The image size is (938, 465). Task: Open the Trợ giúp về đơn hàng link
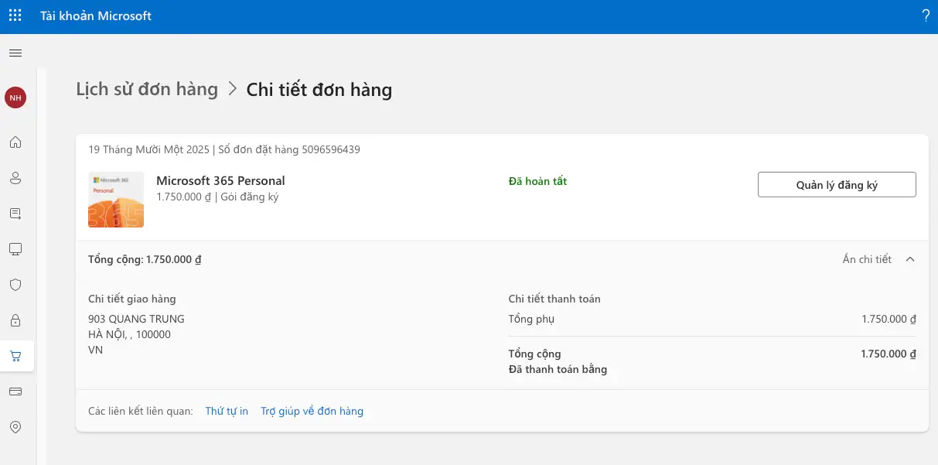pos(312,411)
